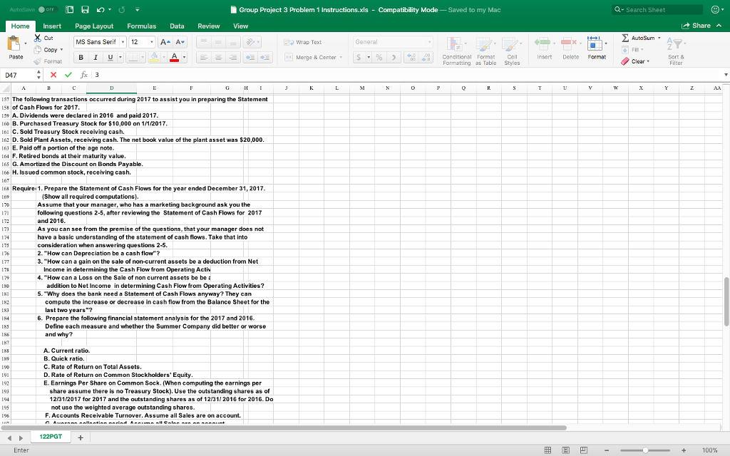
Task: Click the Share button
Action: click(696, 26)
